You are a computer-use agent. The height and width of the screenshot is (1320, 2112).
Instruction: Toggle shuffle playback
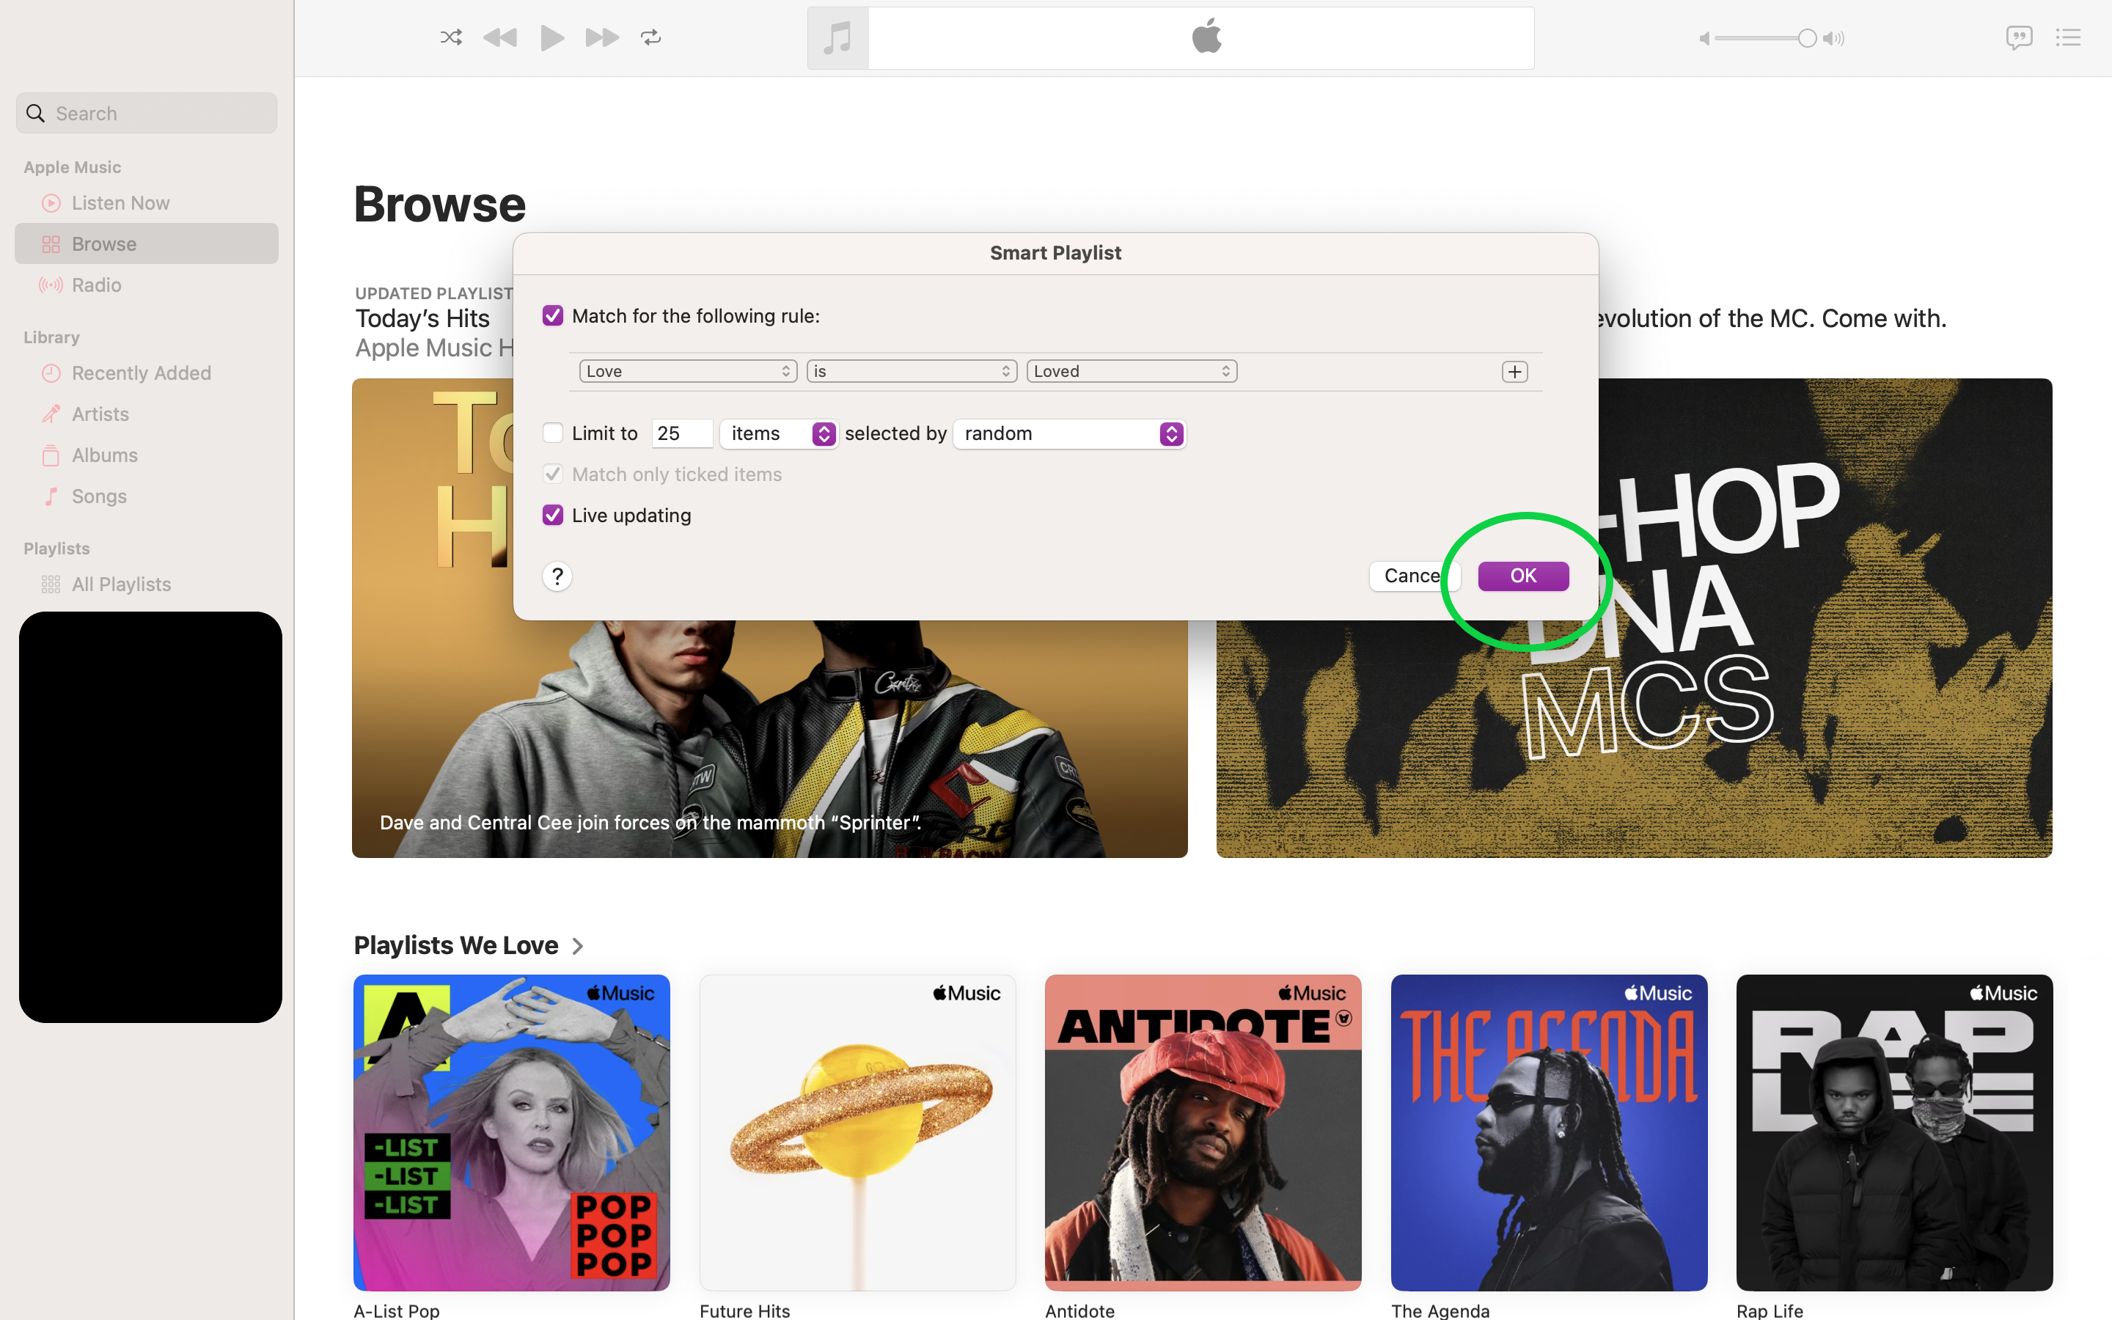tap(451, 37)
